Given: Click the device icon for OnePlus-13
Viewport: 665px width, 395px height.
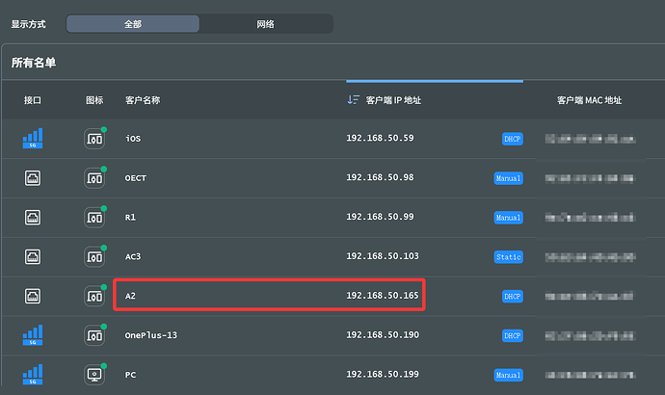Looking at the screenshot, I should tap(93, 334).
